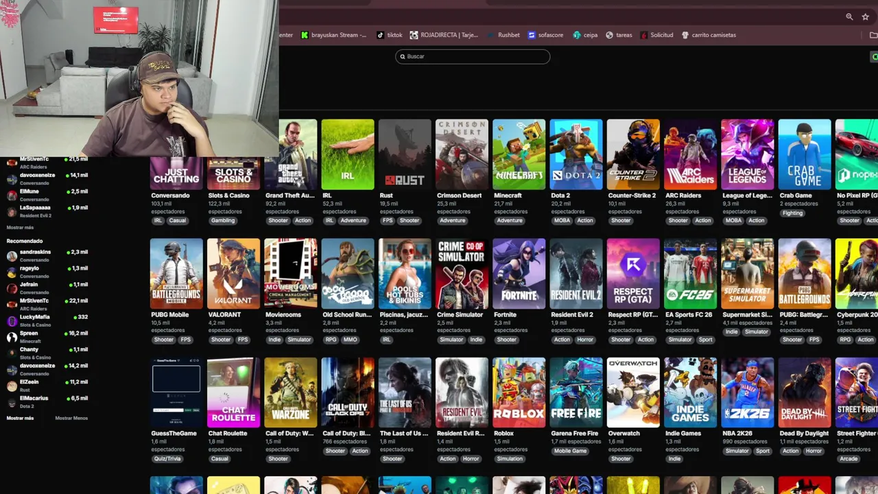Open the Solicitud bookmark
Viewport: 878px width, 494px height.
(656, 35)
